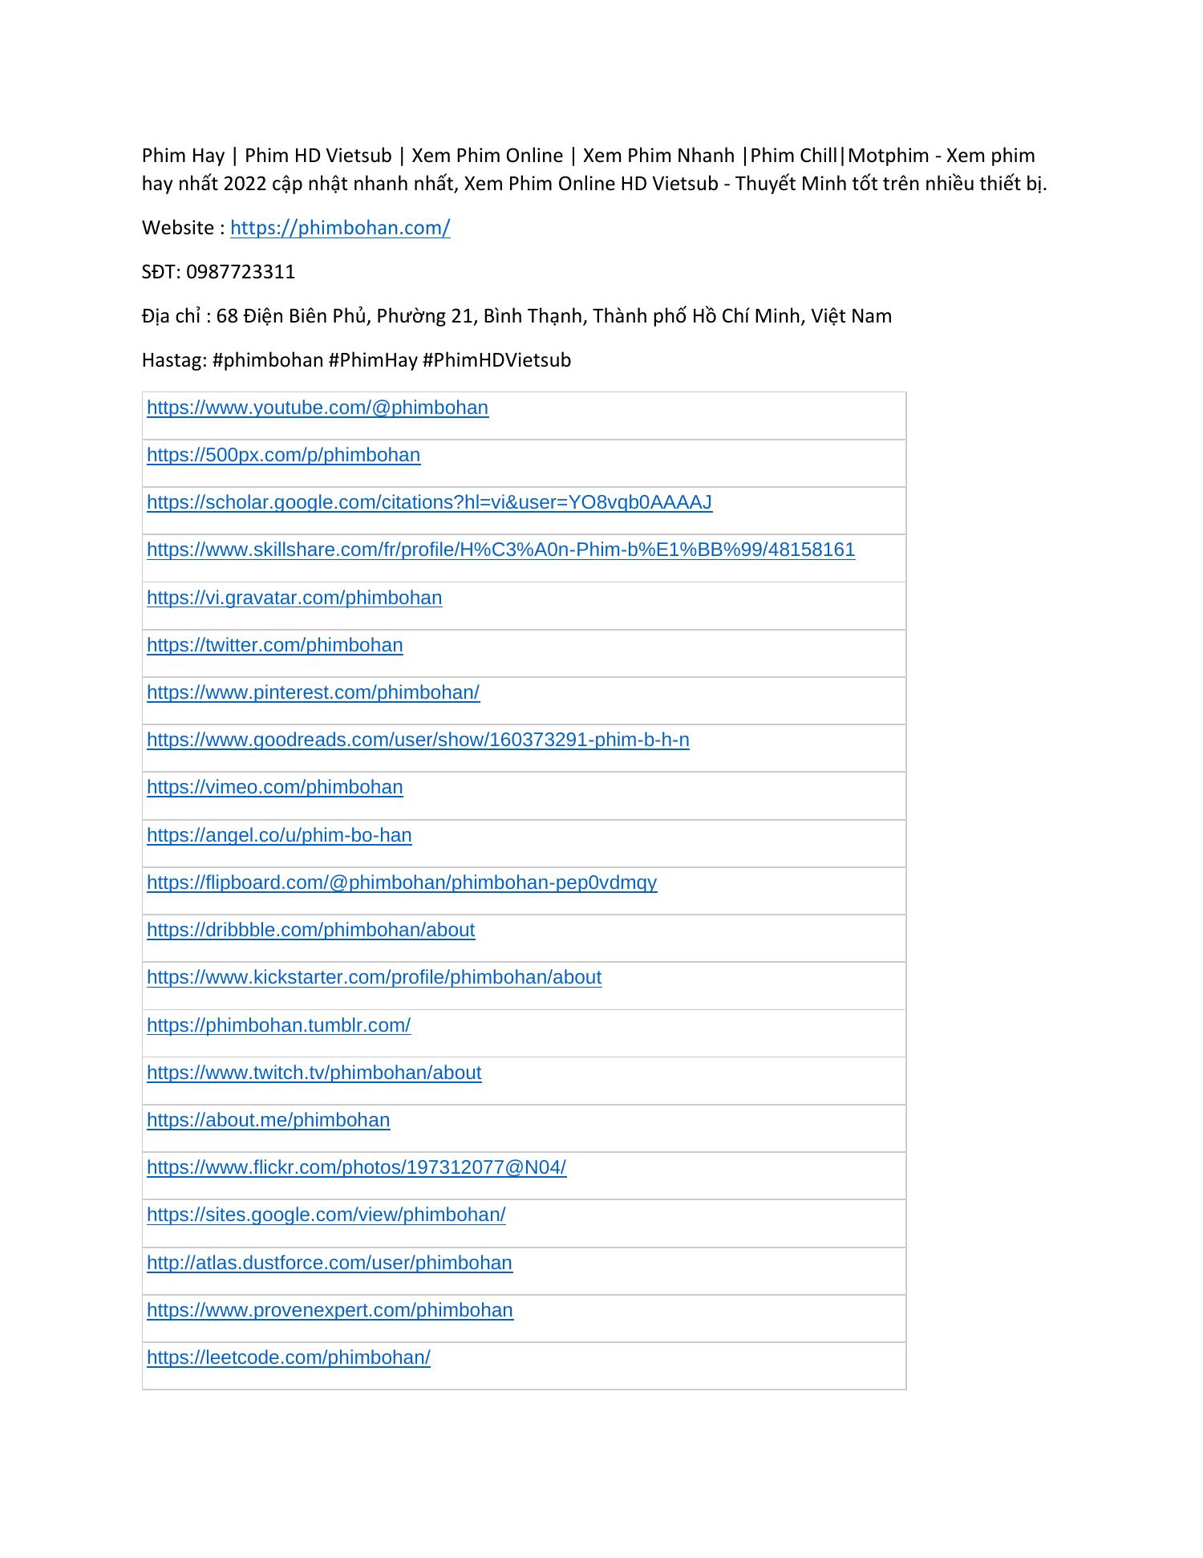This screenshot has width=1203, height=1558.
Task: Visit the Twitter phimbohan link
Action: (275, 645)
